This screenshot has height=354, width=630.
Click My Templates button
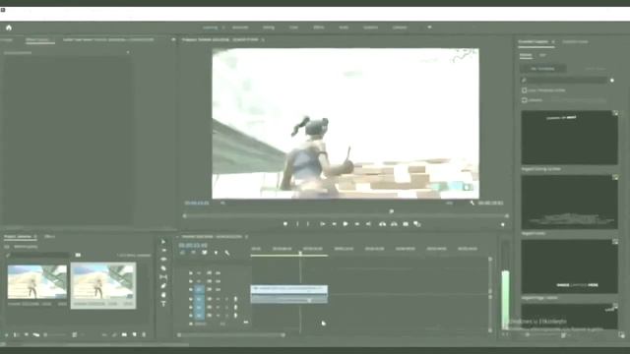pyautogui.click(x=542, y=69)
